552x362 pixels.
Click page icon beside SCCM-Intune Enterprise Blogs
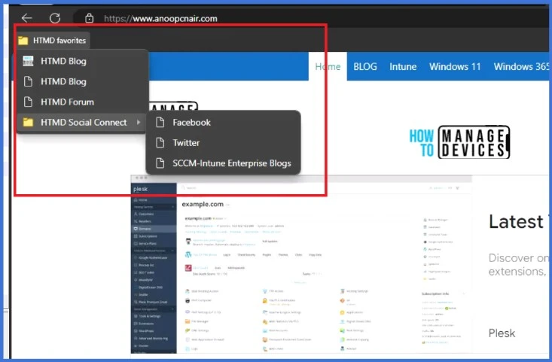[160, 163]
